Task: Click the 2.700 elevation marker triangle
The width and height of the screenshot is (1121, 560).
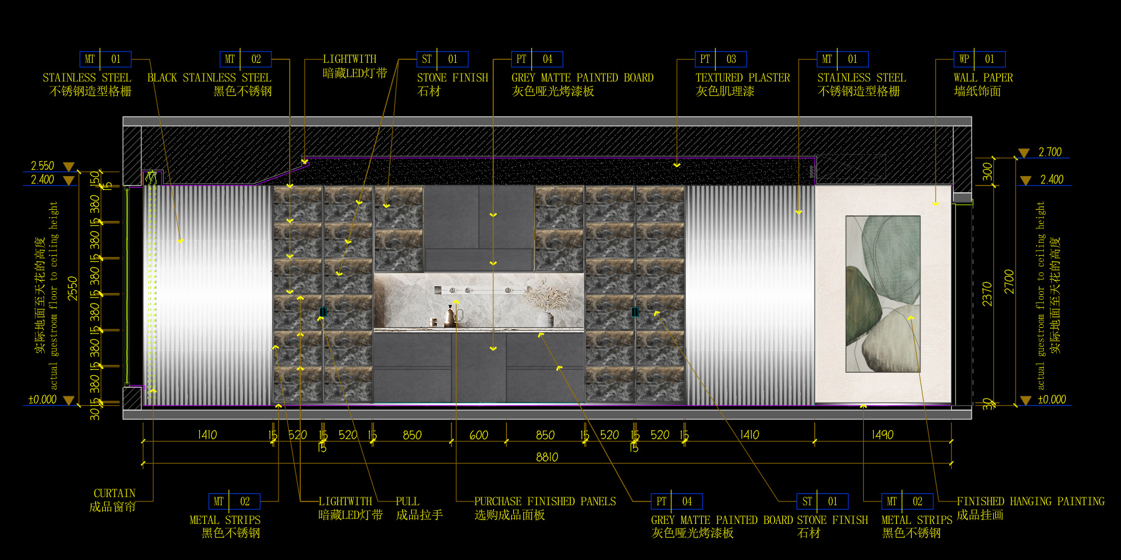Action: pyautogui.click(x=1024, y=153)
